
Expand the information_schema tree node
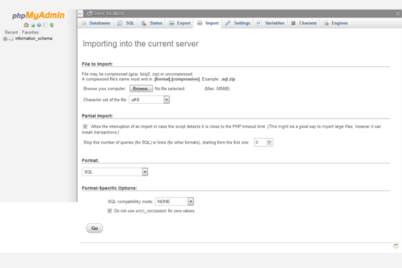pyautogui.click(x=5, y=39)
